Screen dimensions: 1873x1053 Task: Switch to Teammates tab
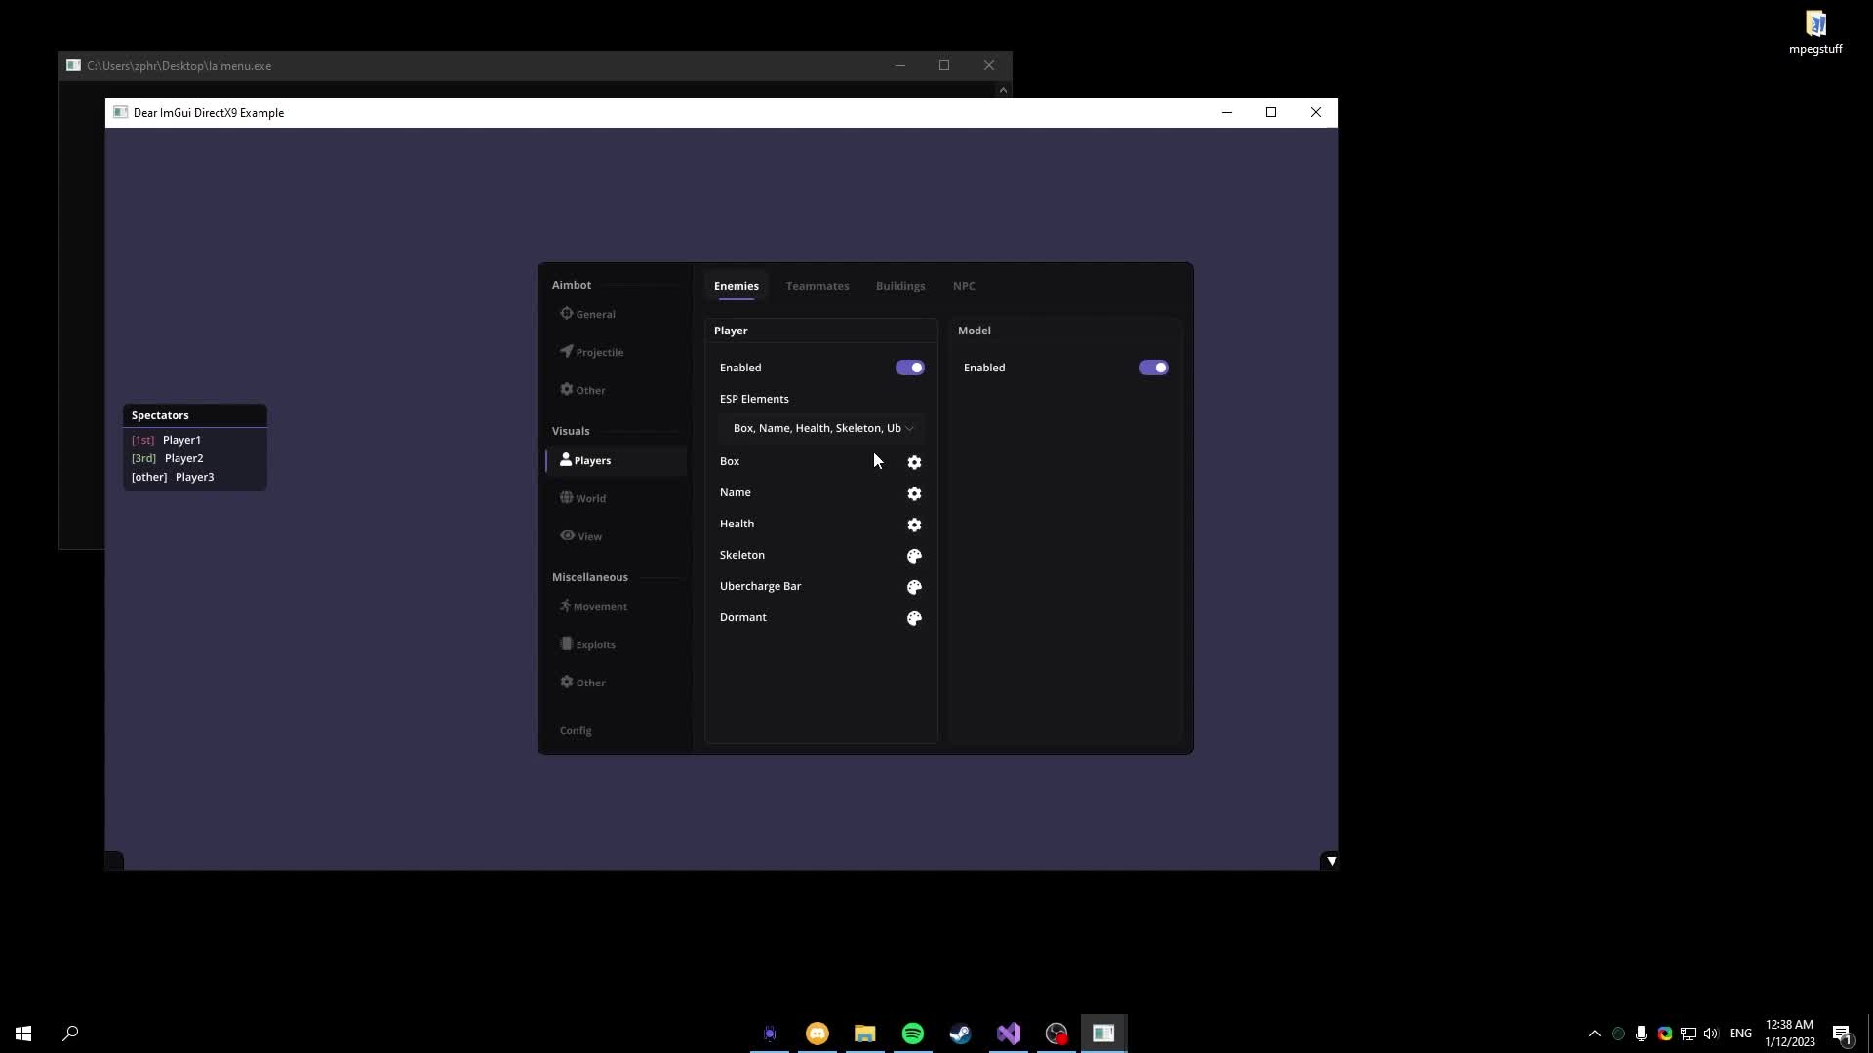pos(817,286)
